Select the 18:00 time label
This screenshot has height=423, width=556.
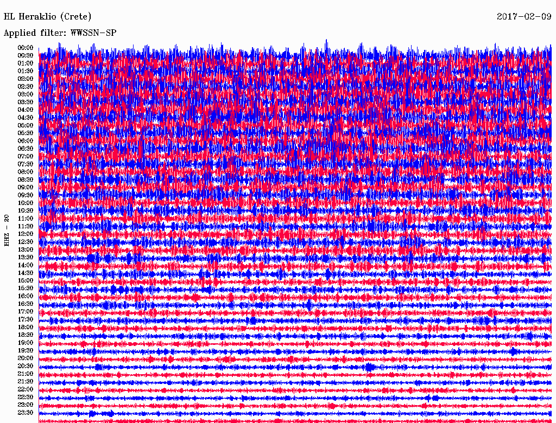point(26,327)
